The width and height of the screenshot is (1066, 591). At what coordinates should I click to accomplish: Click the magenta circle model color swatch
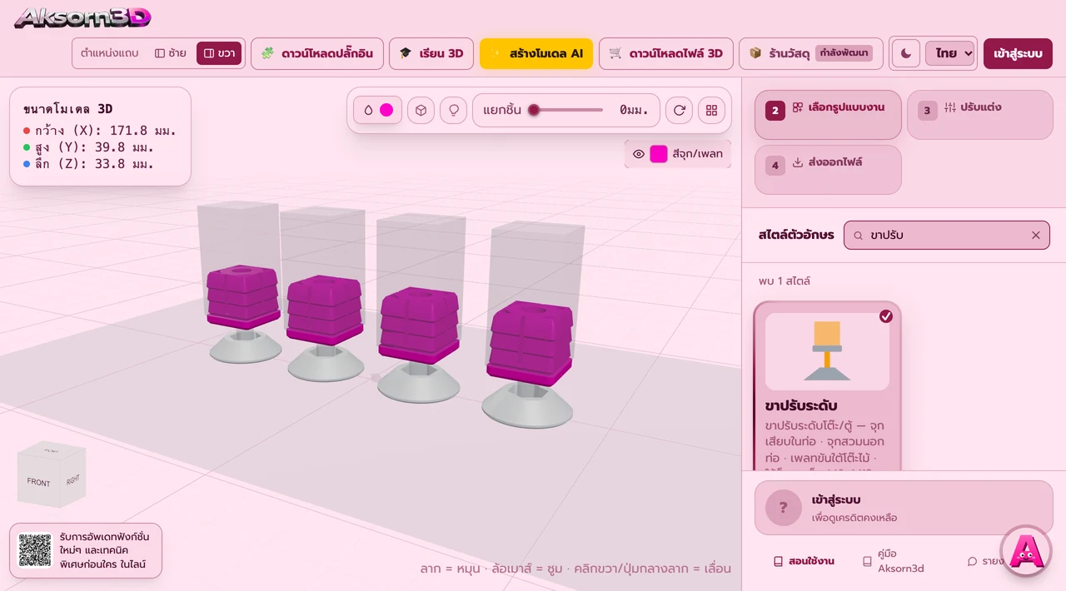386,110
